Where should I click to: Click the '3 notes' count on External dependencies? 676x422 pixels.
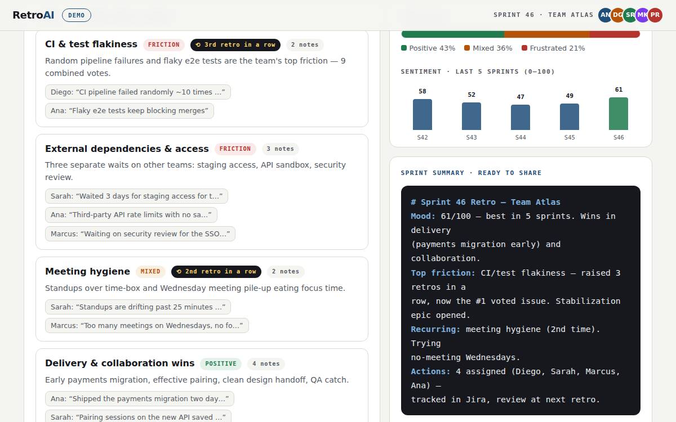pos(281,149)
